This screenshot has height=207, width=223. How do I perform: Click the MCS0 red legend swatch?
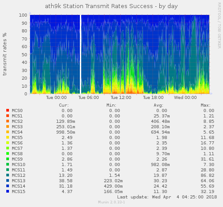pos(8,110)
